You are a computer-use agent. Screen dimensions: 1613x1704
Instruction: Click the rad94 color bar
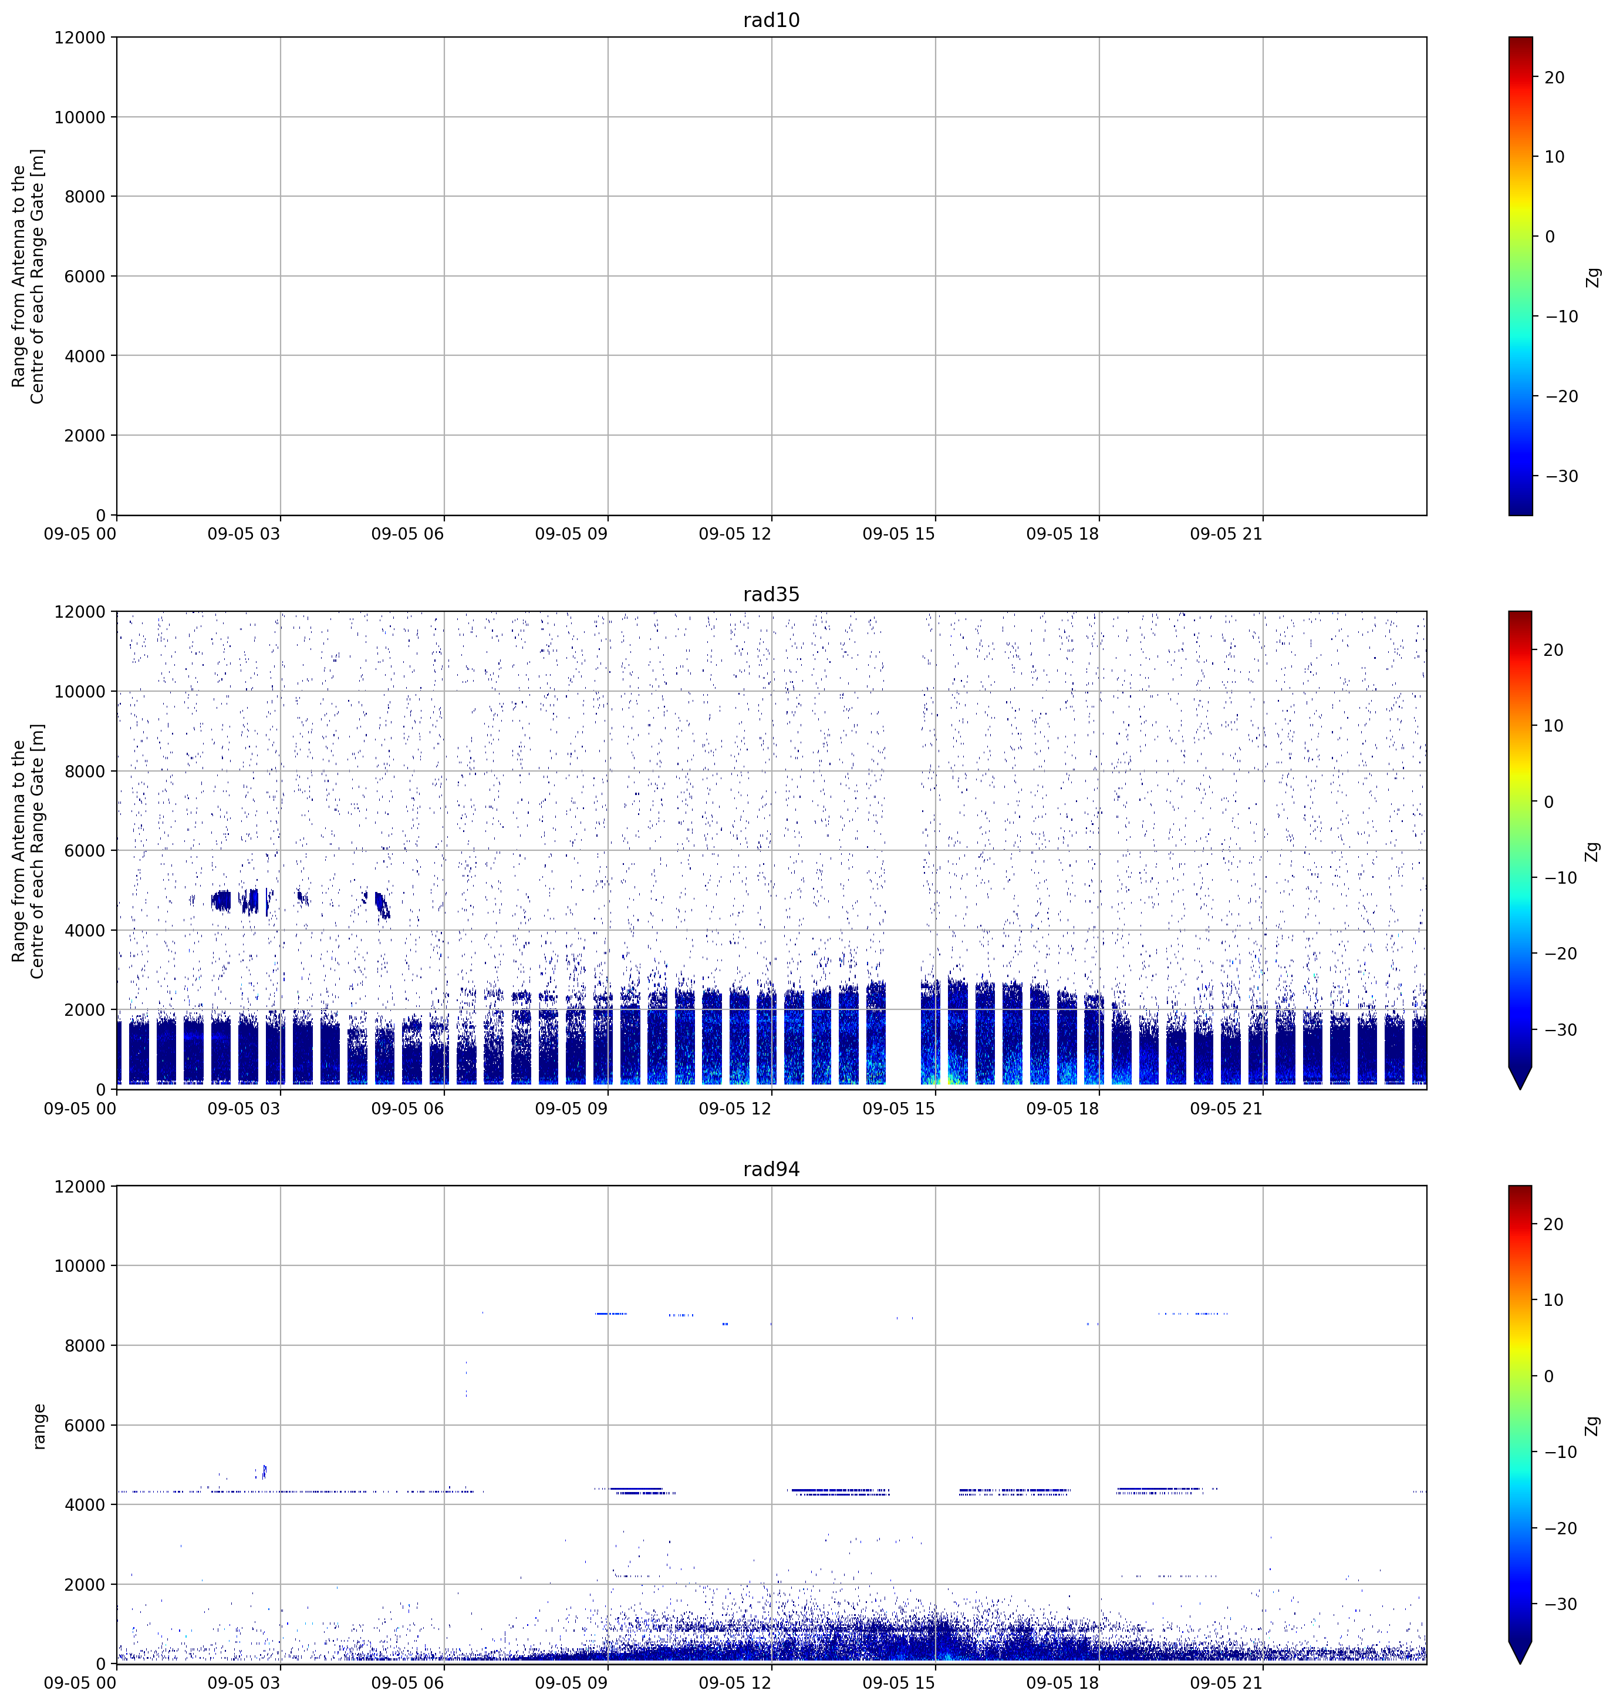1520,1425
